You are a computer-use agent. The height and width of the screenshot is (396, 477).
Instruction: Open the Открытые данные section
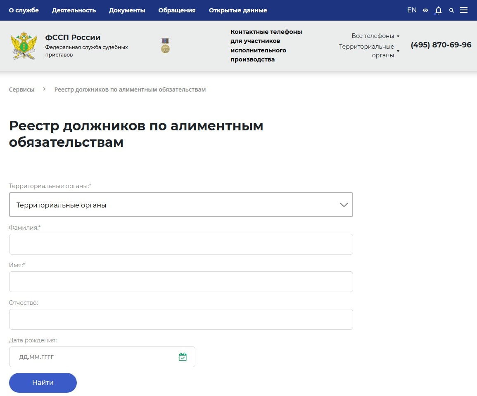point(238,10)
